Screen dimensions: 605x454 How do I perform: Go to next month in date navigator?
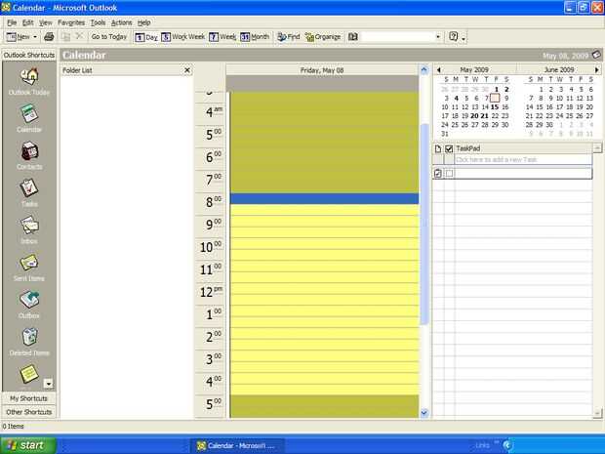pyautogui.click(x=597, y=70)
